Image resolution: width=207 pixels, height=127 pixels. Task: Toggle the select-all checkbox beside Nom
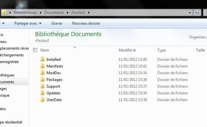coord(35,50)
